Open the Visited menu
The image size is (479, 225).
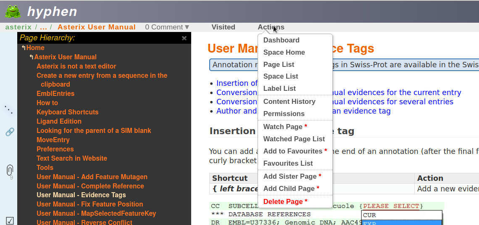[x=223, y=27]
